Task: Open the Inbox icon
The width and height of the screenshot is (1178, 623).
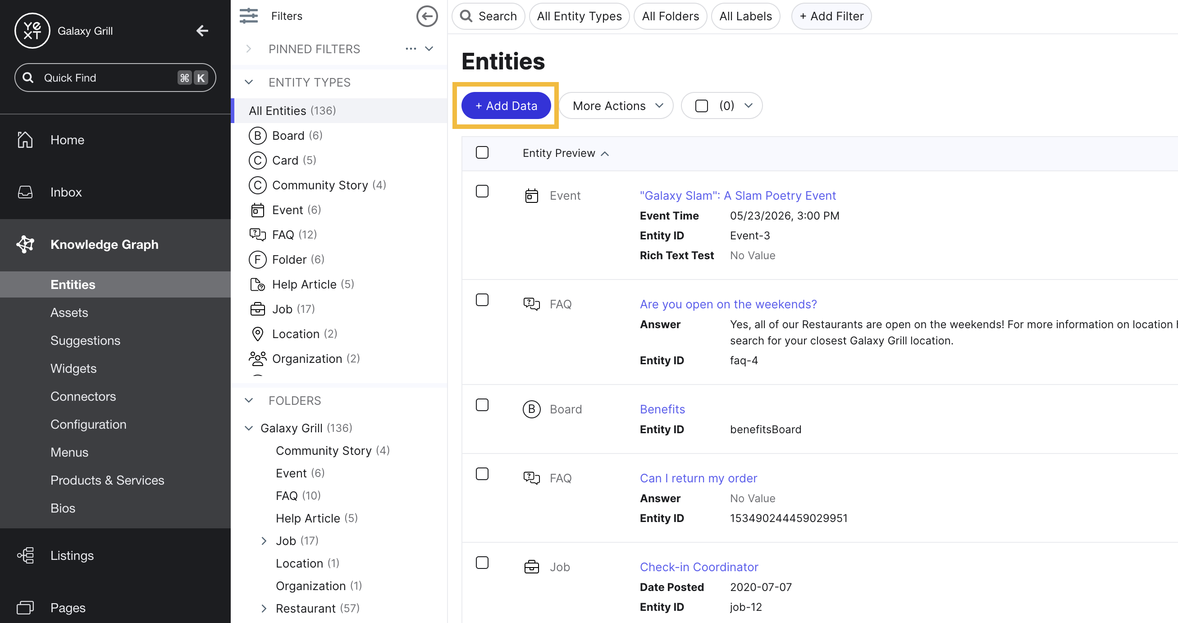Action: pos(25,192)
